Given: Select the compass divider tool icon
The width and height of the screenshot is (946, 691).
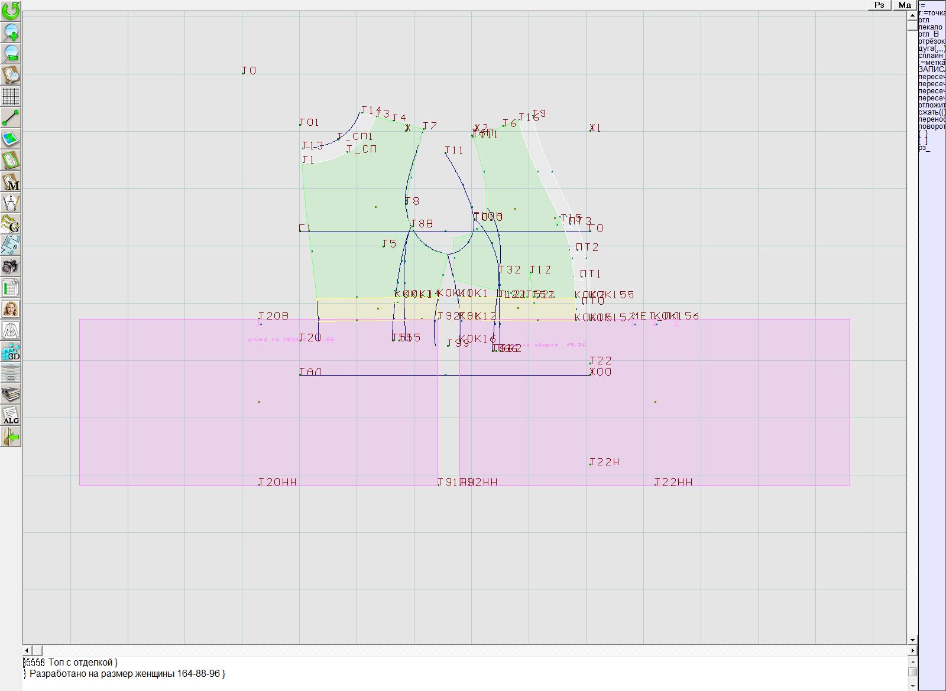Looking at the screenshot, I should click(11, 203).
